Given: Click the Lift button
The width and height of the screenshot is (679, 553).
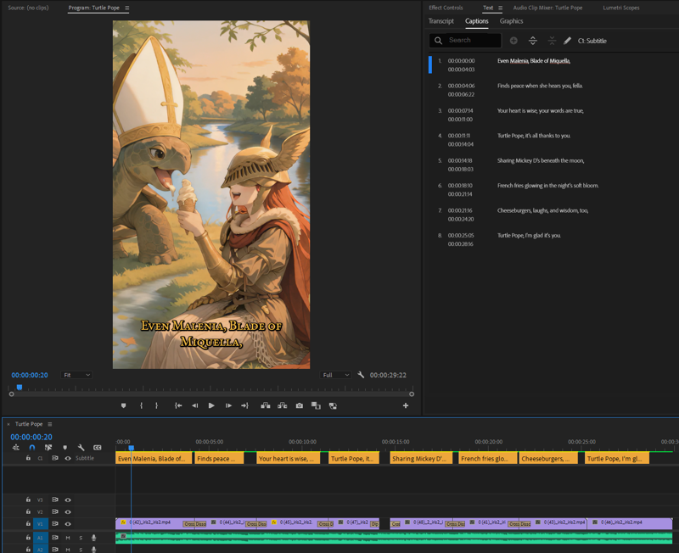Looking at the screenshot, I should tap(266, 405).
